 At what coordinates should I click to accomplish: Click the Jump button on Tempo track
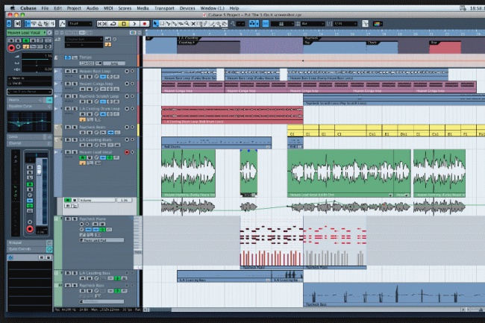point(114,63)
